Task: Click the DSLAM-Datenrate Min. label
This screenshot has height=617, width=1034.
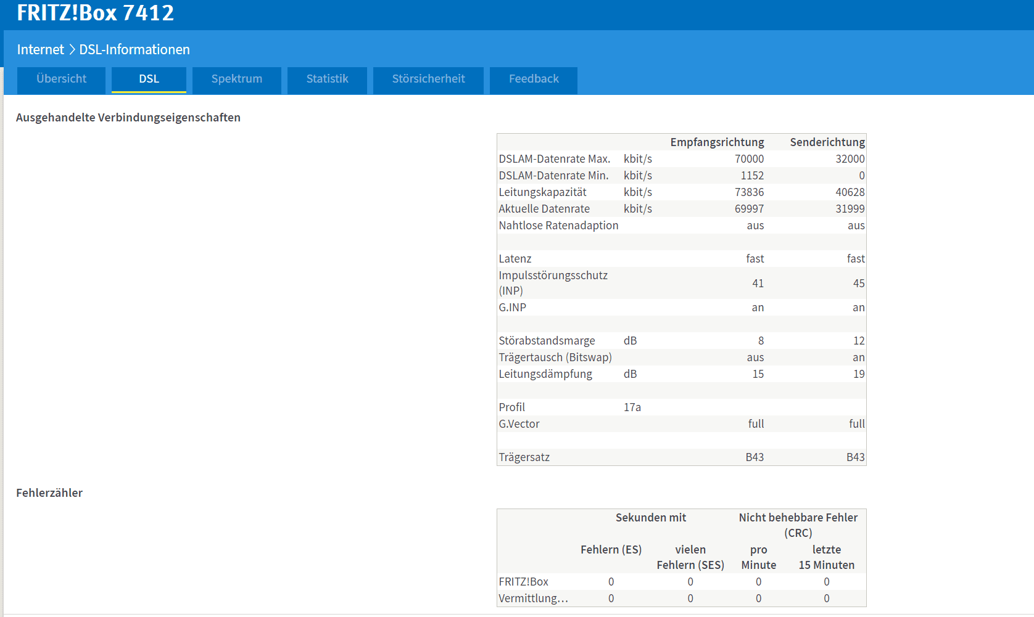Action: pyautogui.click(x=553, y=176)
